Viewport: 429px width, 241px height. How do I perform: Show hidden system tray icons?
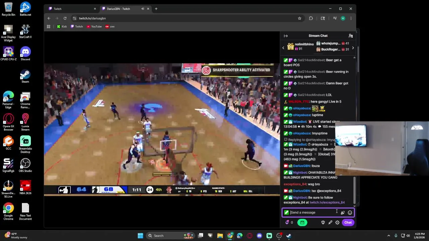[x=388, y=236]
